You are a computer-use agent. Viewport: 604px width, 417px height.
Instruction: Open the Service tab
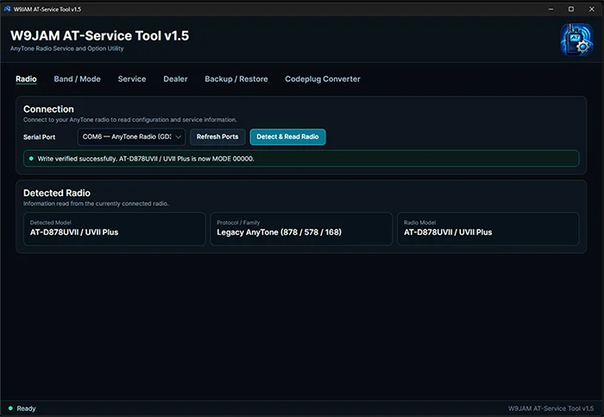tap(132, 79)
